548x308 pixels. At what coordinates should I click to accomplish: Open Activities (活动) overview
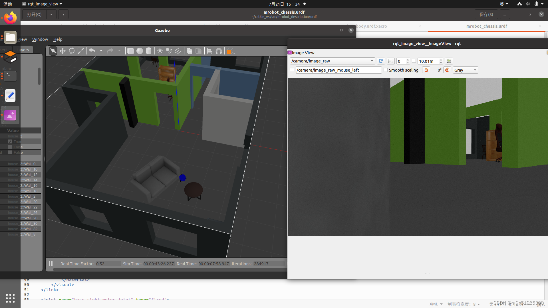(x=8, y=4)
